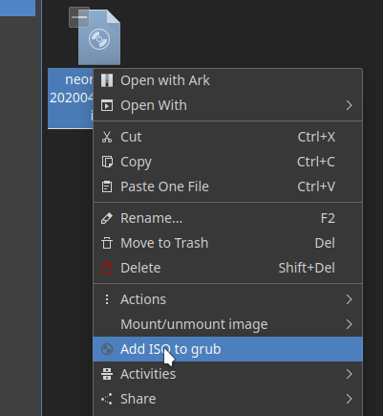Click the Add ISO to grub disc icon
383x416 pixels.
click(x=107, y=349)
